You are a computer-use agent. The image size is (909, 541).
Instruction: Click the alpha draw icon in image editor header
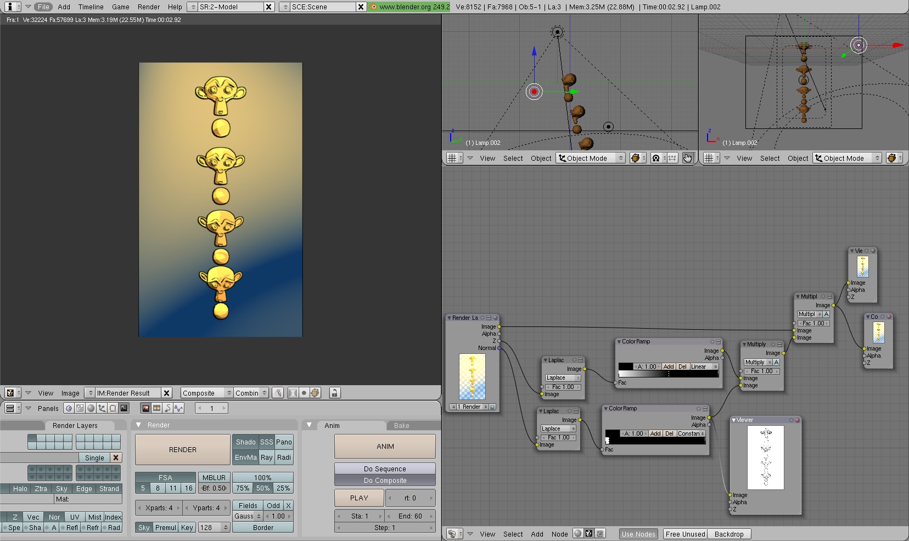[293, 393]
